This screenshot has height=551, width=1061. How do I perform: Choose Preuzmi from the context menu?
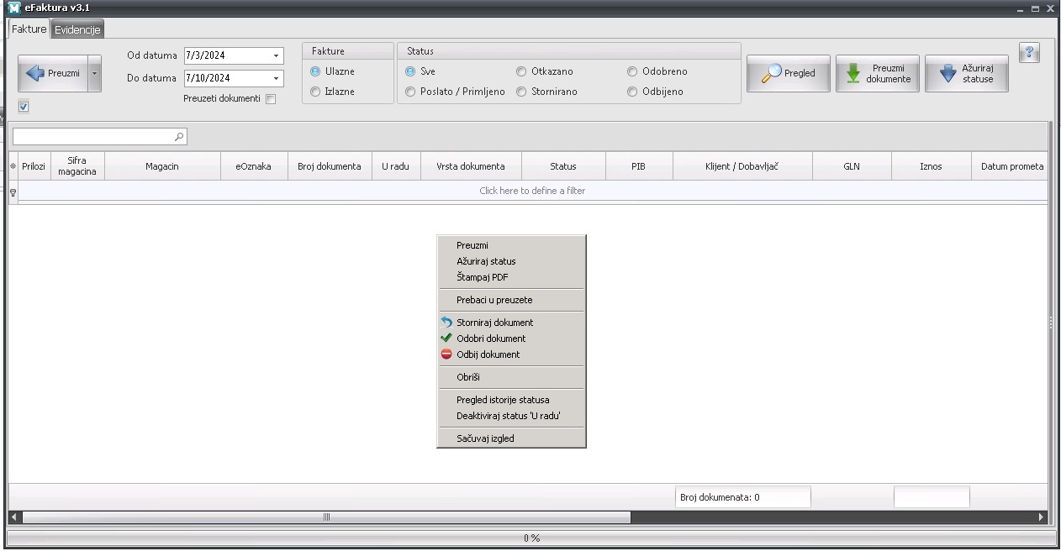(x=511, y=245)
